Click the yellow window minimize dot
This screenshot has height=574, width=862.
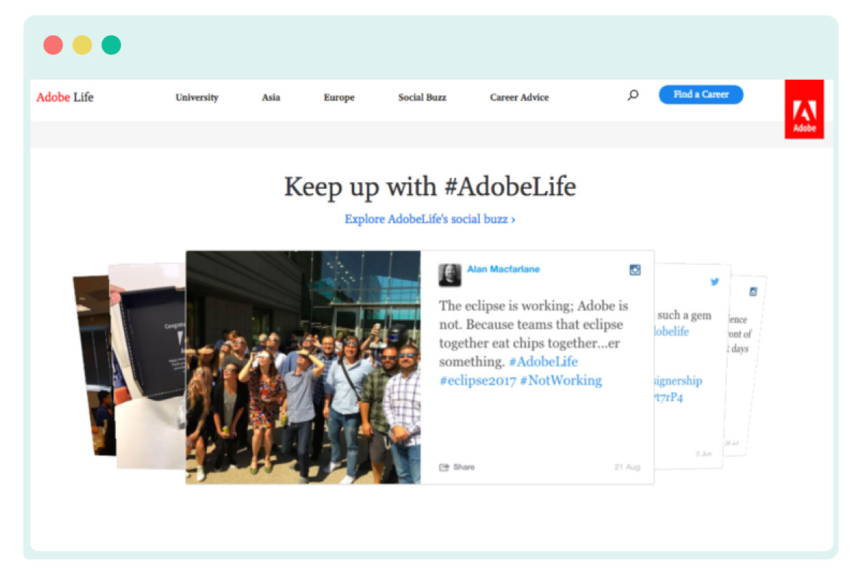click(82, 45)
